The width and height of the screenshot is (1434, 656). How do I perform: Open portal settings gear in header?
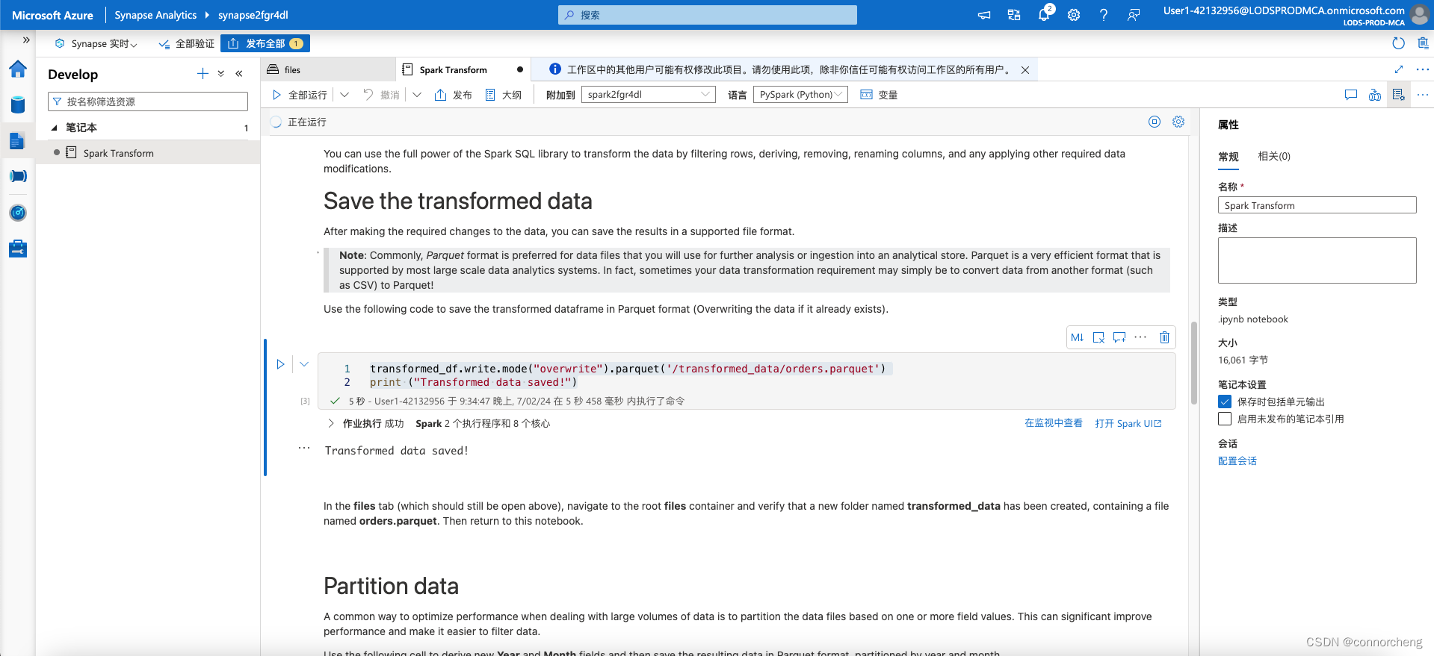coord(1074,15)
